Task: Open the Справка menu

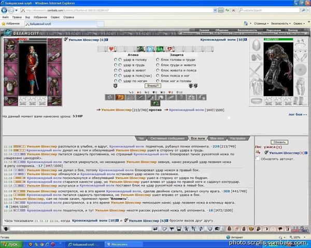Action: pos(68,17)
